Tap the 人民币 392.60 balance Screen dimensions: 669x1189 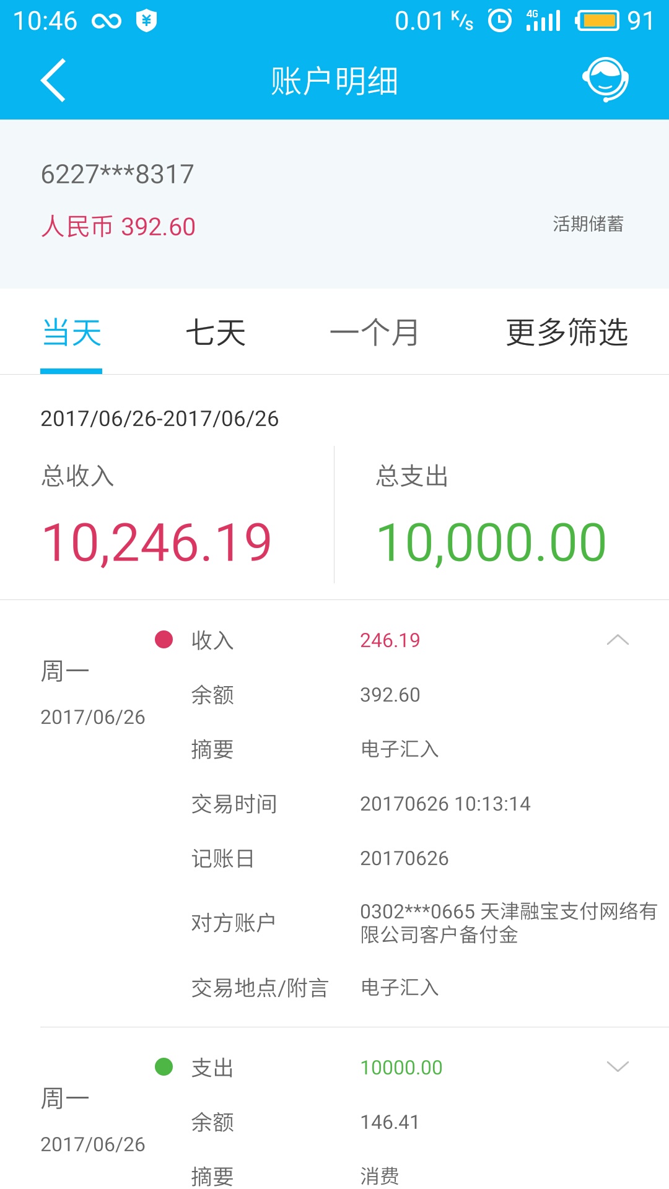click(x=118, y=227)
